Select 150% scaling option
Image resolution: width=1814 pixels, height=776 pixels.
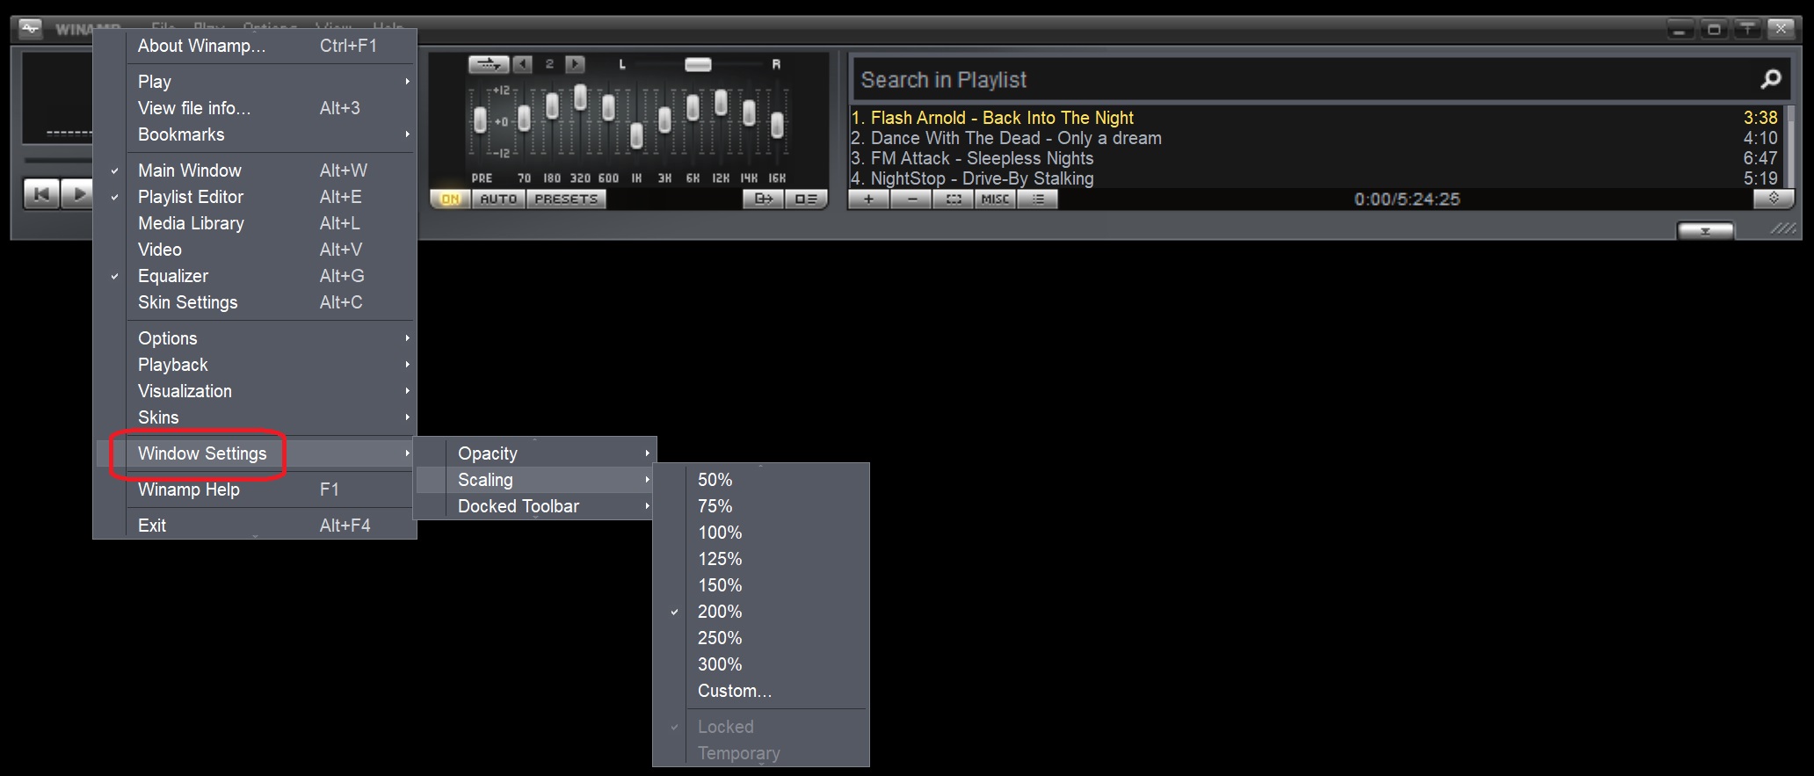760,585
